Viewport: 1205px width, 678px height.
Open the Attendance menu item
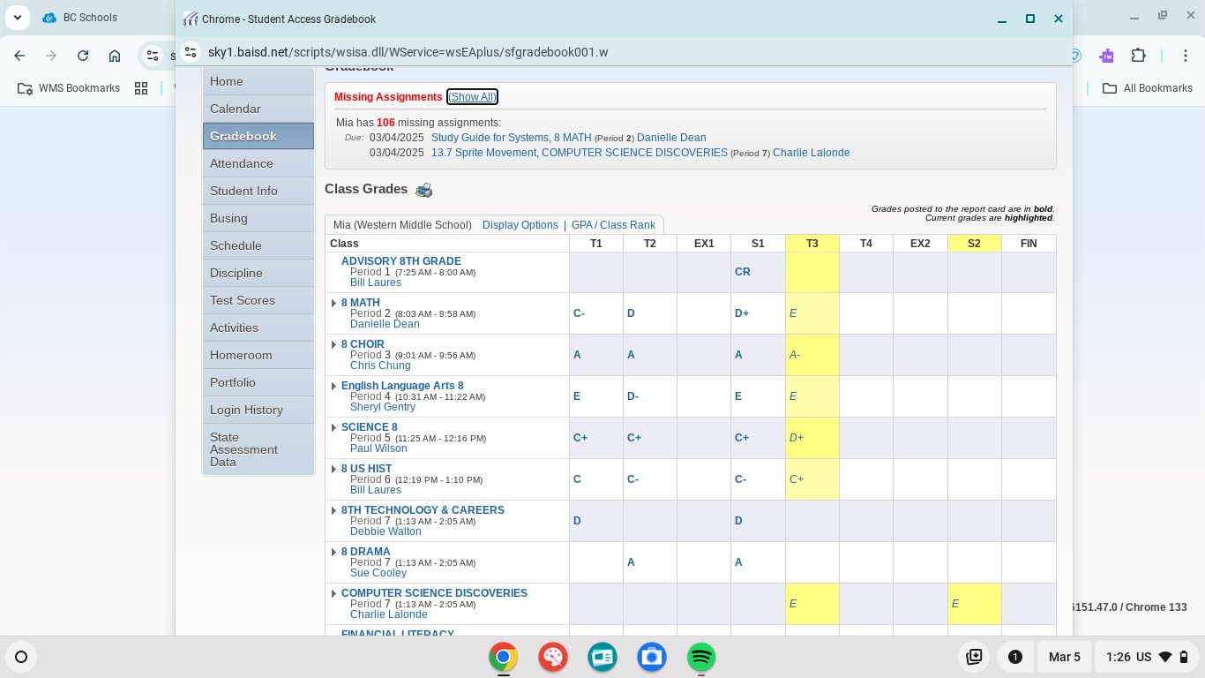coord(241,163)
